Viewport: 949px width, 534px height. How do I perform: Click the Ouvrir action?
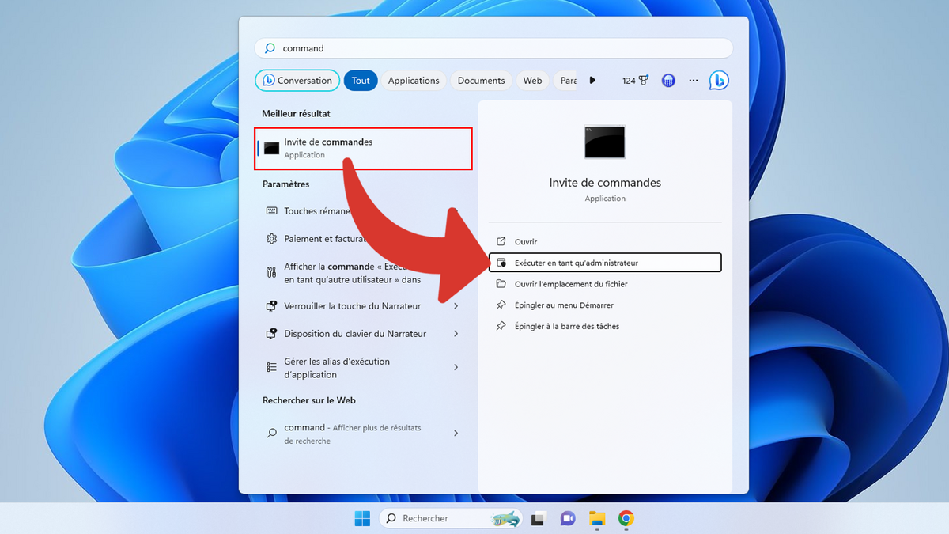pos(605,241)
